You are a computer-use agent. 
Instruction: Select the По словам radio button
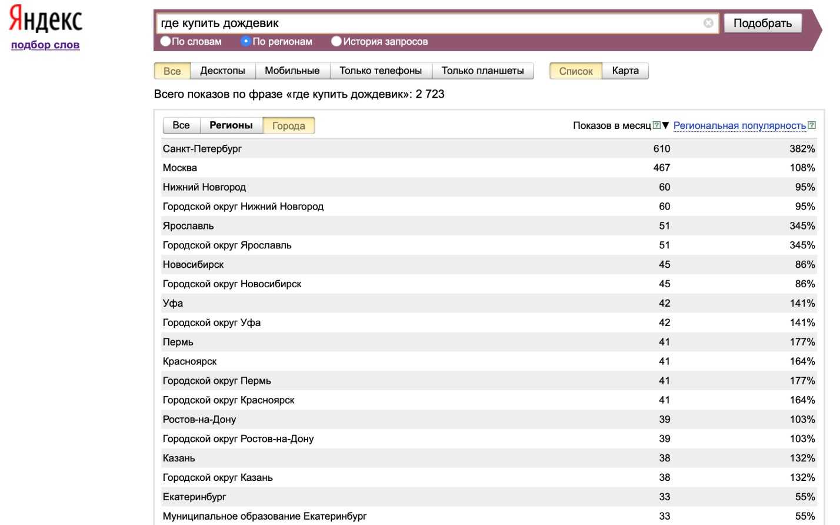pos(166,41)
